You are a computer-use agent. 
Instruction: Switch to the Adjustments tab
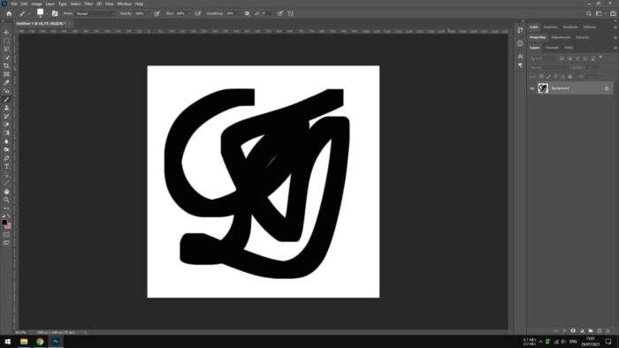(x=561, y=37)
